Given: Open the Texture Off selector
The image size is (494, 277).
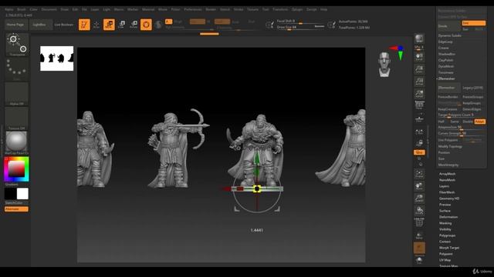Looking at the screenshot, I should point(17,118).
